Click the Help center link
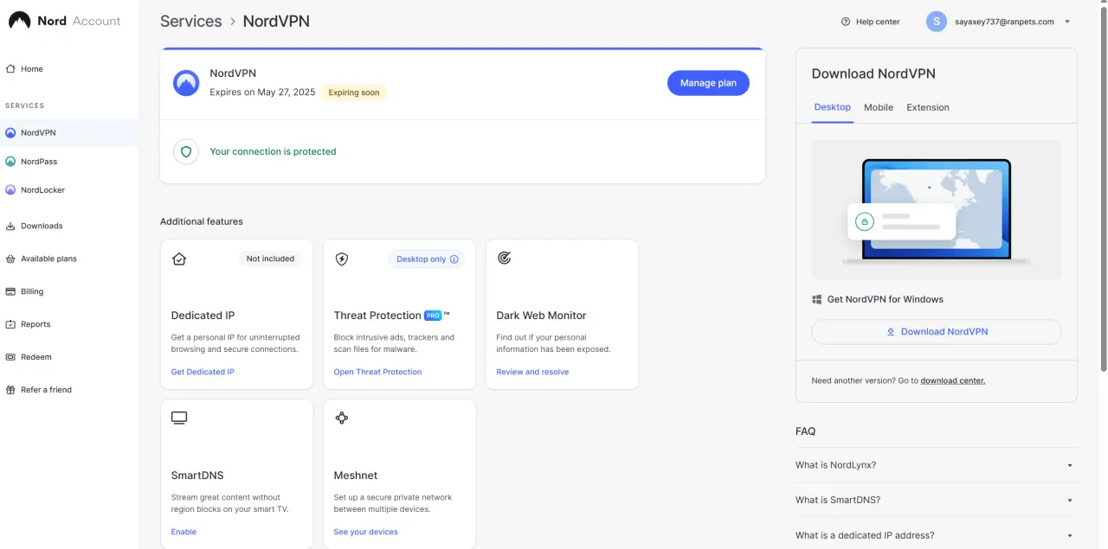The image size is (1108, 549). point(870,22)
